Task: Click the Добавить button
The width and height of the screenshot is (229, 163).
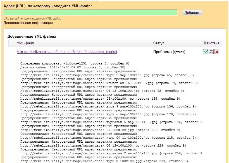Action: pos(192,13)
